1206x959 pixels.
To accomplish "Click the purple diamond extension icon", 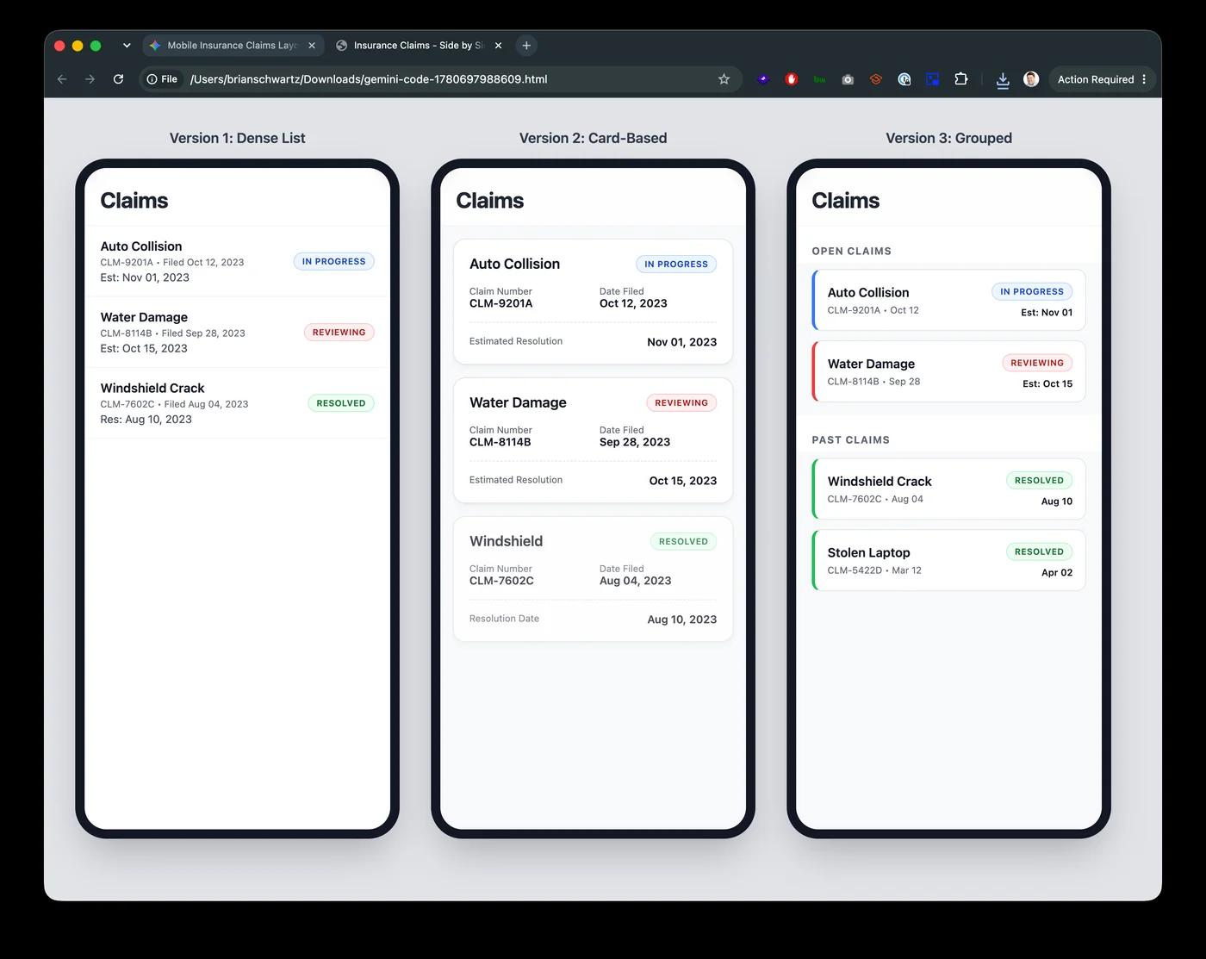I will 763,79.
